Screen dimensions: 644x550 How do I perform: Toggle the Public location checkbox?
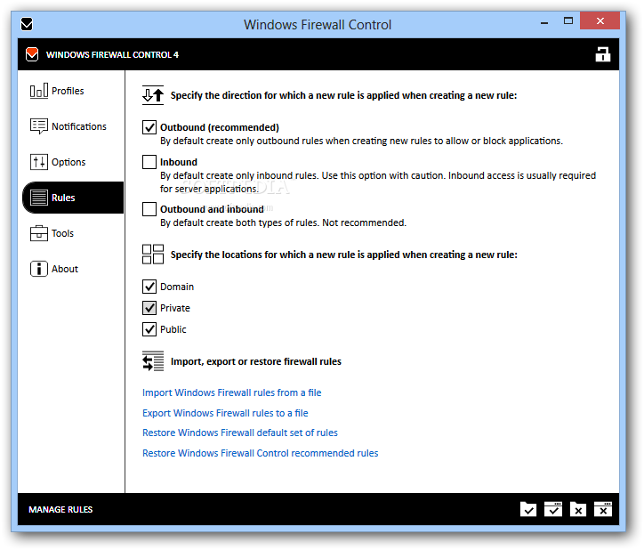pos(149,329)
